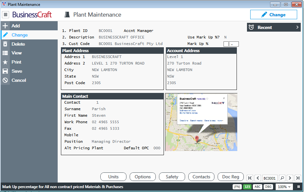The height and width of the screenshot is (192, 304).
Task: Click the View list icon in sidebar
Action: coord(5,53)
